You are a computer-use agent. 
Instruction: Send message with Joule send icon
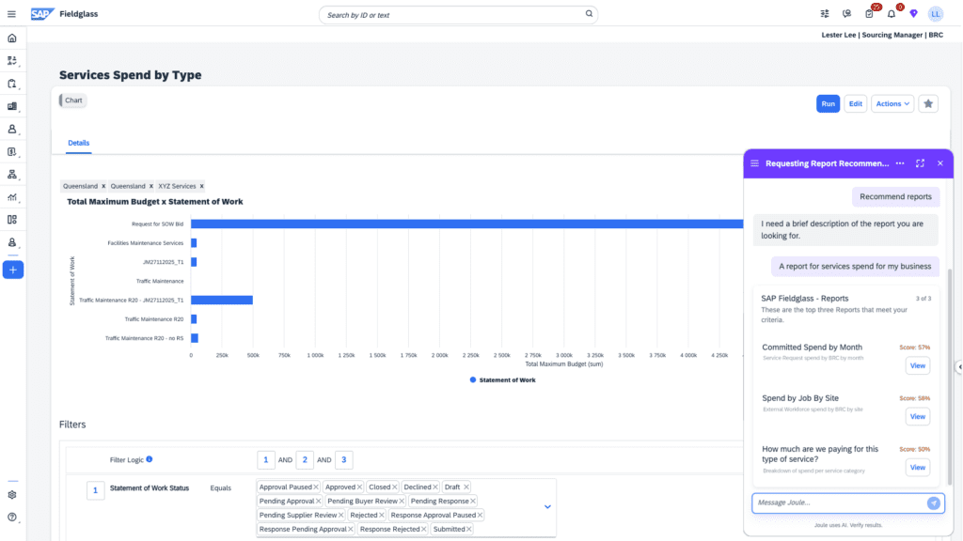(933, 502)
